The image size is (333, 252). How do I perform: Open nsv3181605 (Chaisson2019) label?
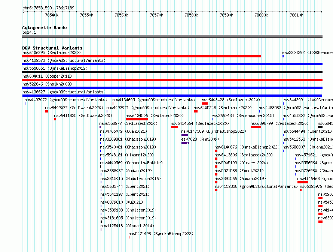128,218
